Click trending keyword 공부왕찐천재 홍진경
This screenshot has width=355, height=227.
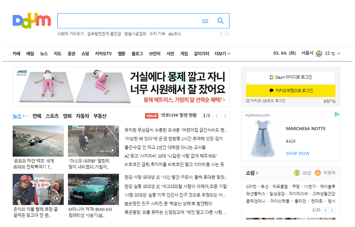pyautogui.click(x=104, y=34)
